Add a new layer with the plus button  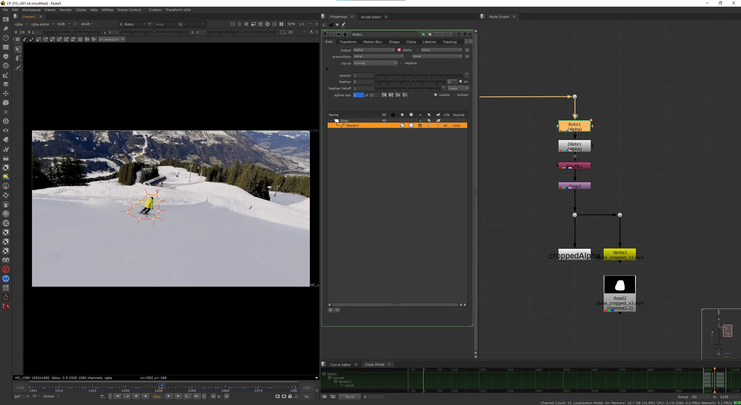tap(331, 310)
